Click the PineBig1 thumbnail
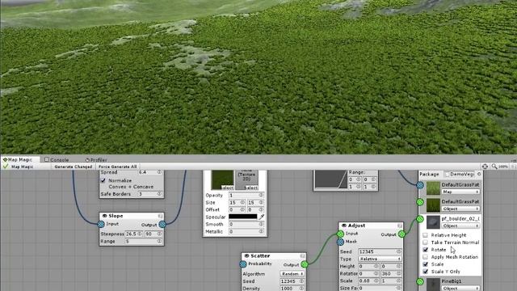The width and height of the screenshot is (517, 291). tap(433, 285)
